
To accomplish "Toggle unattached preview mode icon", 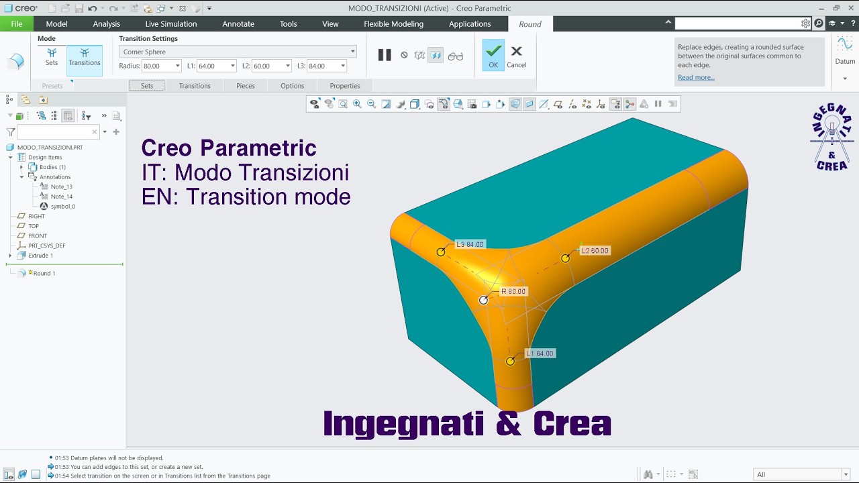I will click(419, 56).
